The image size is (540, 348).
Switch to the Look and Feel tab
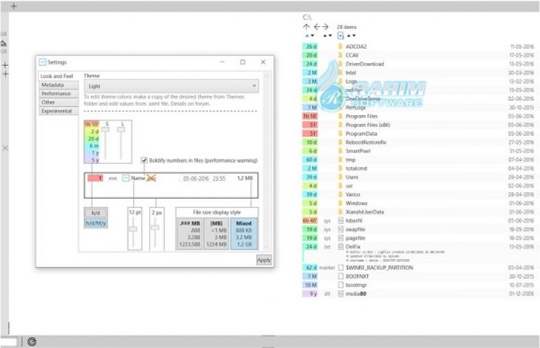tap(57, 76)
